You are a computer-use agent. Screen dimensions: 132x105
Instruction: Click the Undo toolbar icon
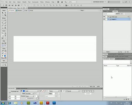coord(22,5)
